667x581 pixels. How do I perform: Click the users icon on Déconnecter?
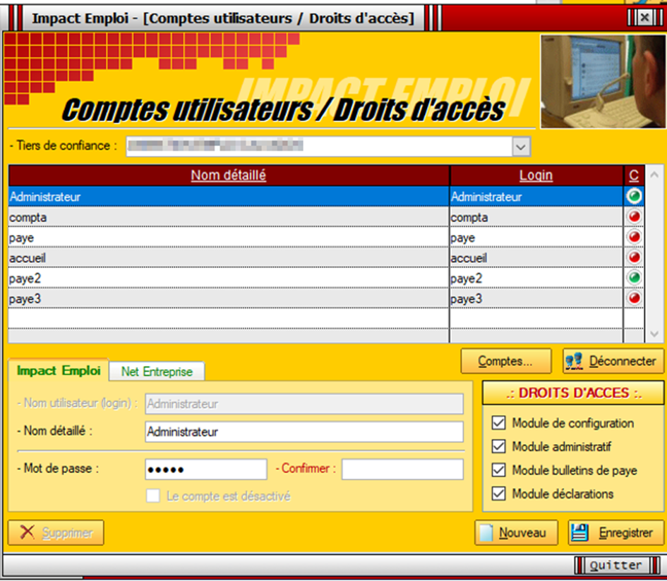coord(575,361)
